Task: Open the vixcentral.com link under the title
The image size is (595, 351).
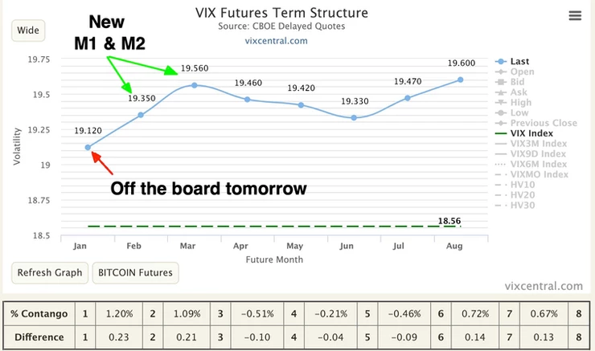Action: click(277, 41)
